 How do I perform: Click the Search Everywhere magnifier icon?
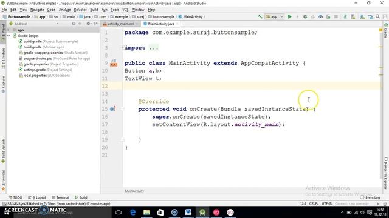click(x=377, y=16)
